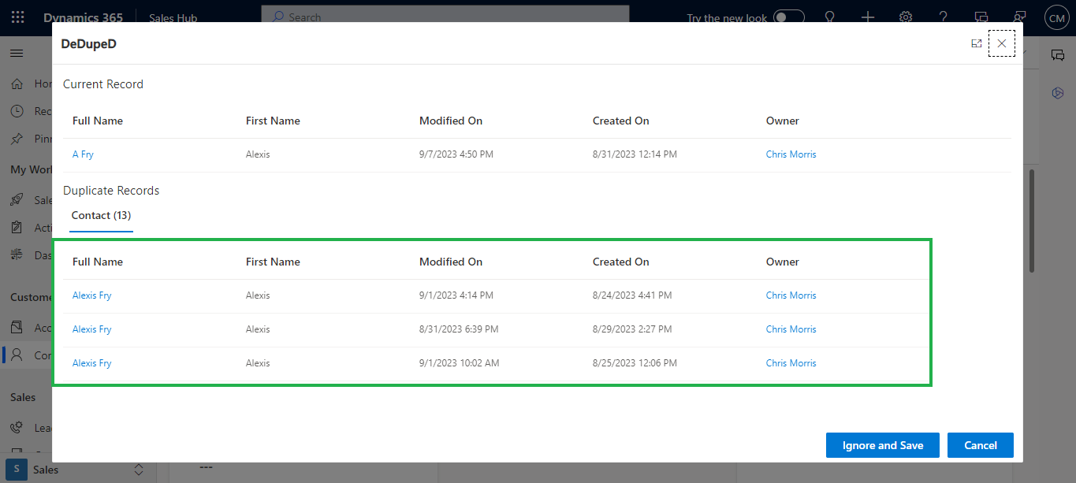
Task: Click the Chris Morris owner link in Current Record
Action: click(x=791, y=154)
